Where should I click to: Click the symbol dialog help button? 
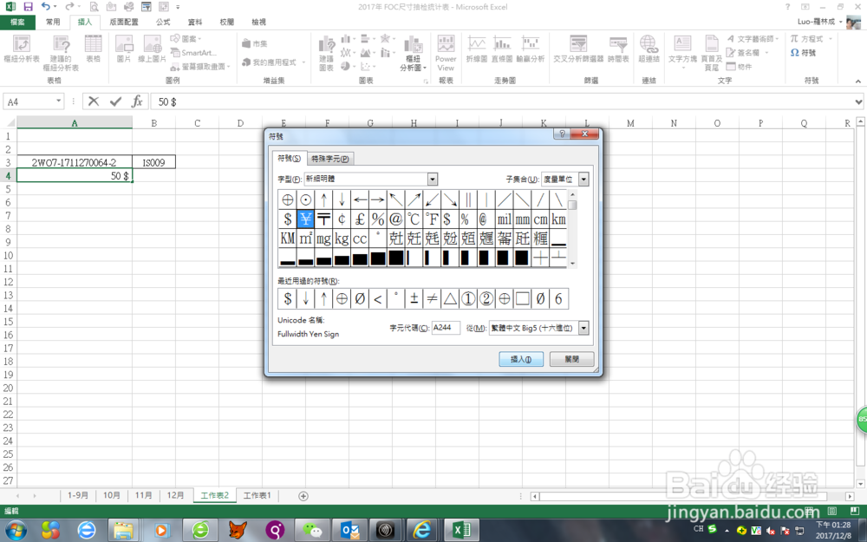(x=563, y=134)
